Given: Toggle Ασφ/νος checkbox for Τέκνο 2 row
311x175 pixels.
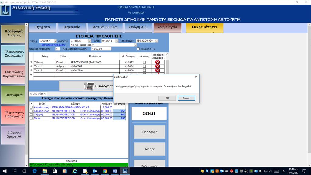Looking at the screenshot, I should click(x=144, y=70).
